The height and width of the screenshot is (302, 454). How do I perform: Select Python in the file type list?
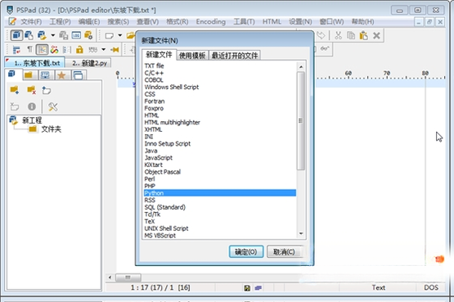pyautogui.click(x=220, y=193)
